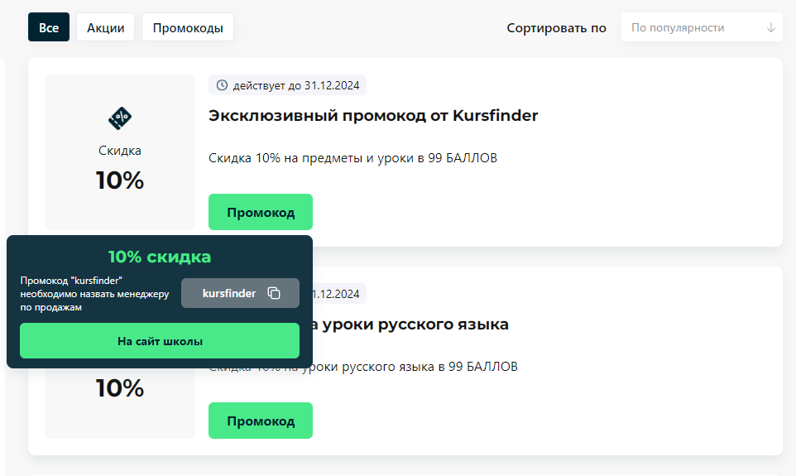Click 10% value in the second discount box
The width and height of the screenshot is (796, 476).
coord(120,388)
